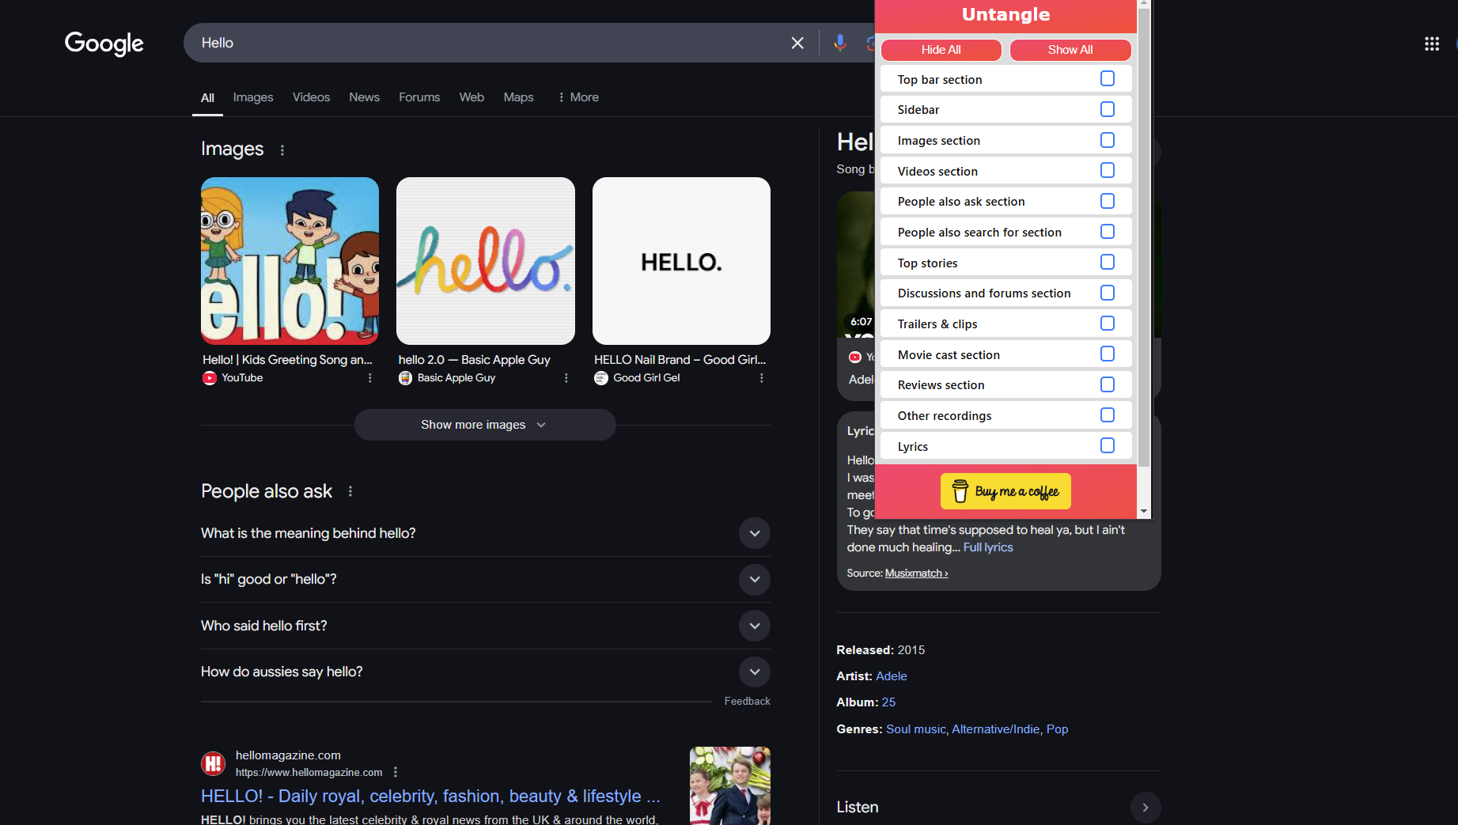Open the colorful hello 2.0 image thumbnail

(x=486, y=261)
